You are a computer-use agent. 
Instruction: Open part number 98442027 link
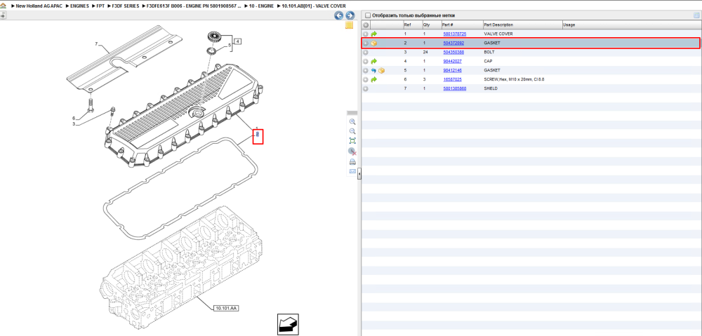pos(452,61)
